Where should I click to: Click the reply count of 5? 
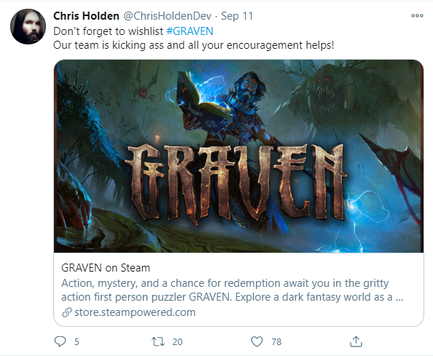(x=77, y=342)
